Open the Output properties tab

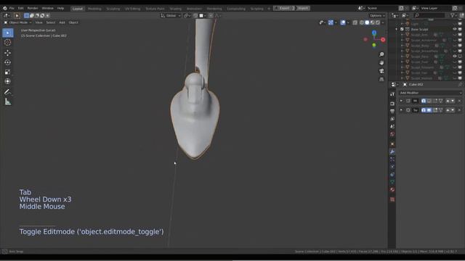pos(392,111)
